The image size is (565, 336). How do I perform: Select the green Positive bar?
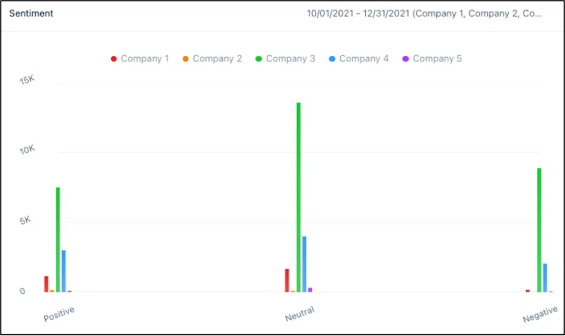[58, 239]
